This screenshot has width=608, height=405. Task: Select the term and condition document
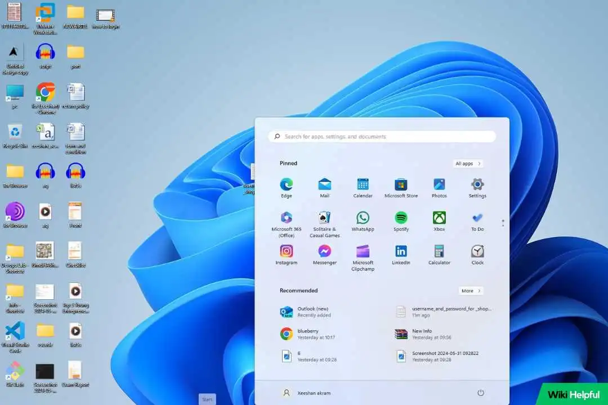coord(75,139)
